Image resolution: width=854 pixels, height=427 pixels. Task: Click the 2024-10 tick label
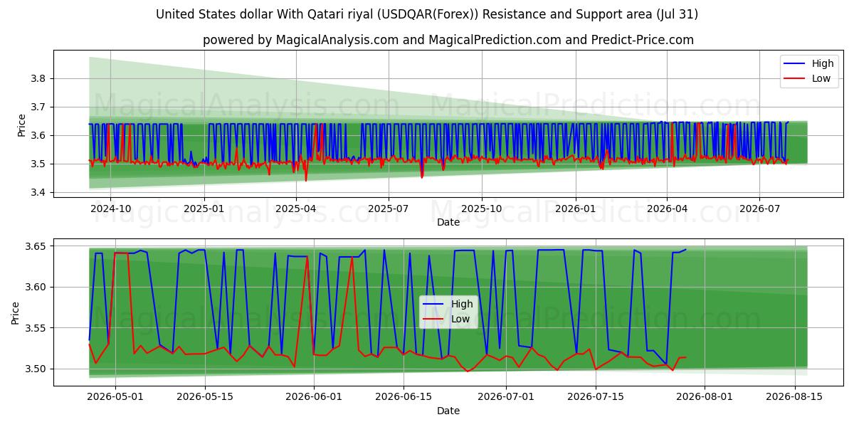point(110,209)
